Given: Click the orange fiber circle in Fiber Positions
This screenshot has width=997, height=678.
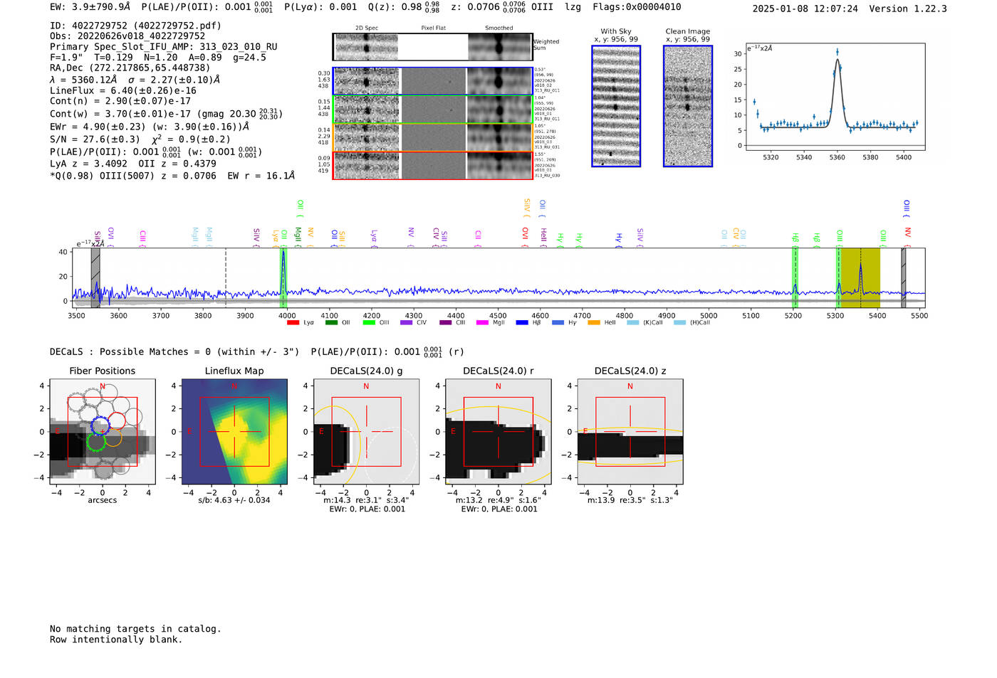Looking at the screenshot, I should coord(112,437).
